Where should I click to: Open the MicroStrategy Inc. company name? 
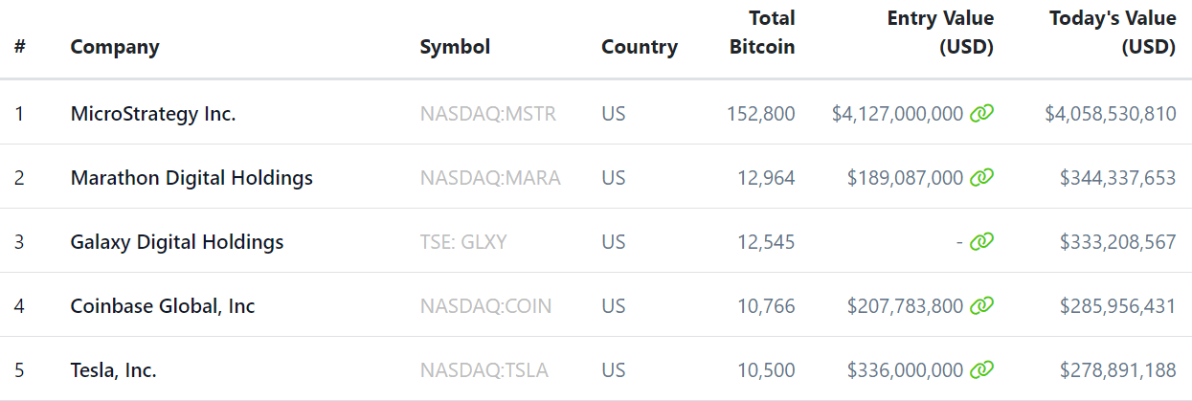click(153, 114)
